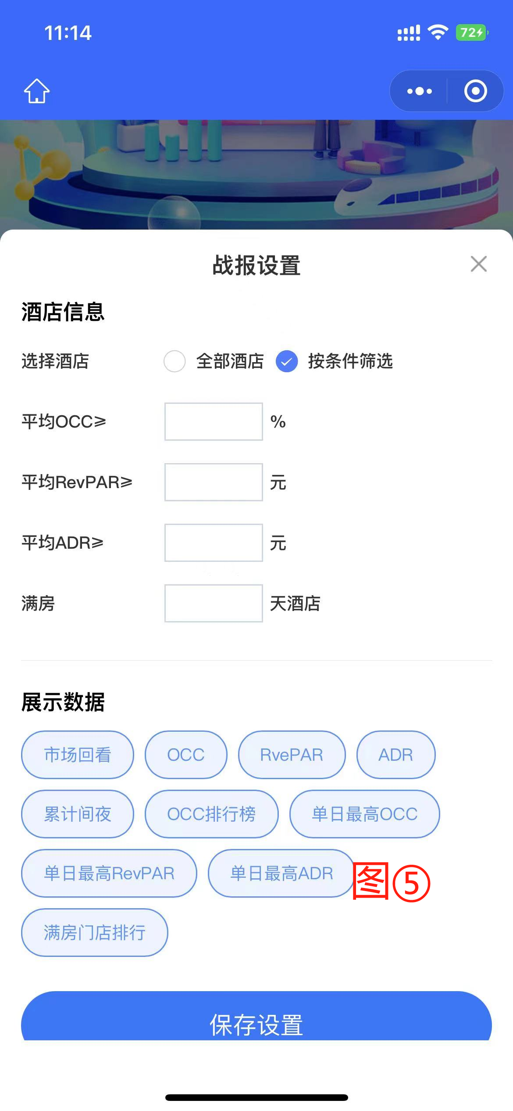Viewport: 513px width, 1111px height.
Task: Toggle the 市场回看 data tag
Action: point(78,755)
